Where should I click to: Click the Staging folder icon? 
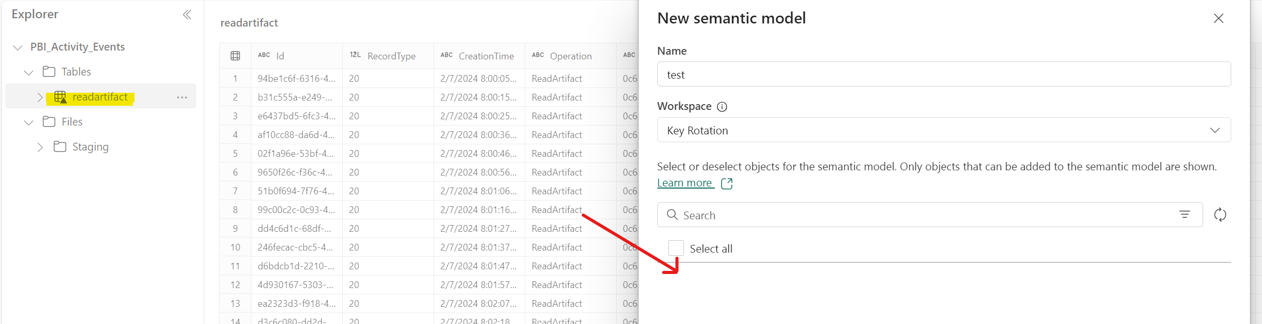coord(60,146)
